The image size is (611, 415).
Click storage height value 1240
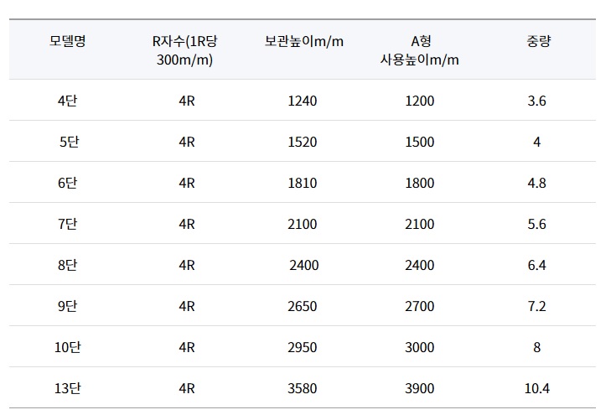pos(302,101)
